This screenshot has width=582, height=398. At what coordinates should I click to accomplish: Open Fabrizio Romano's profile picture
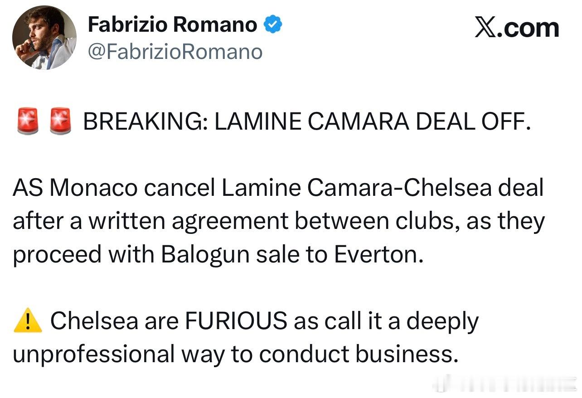[44, 38]
